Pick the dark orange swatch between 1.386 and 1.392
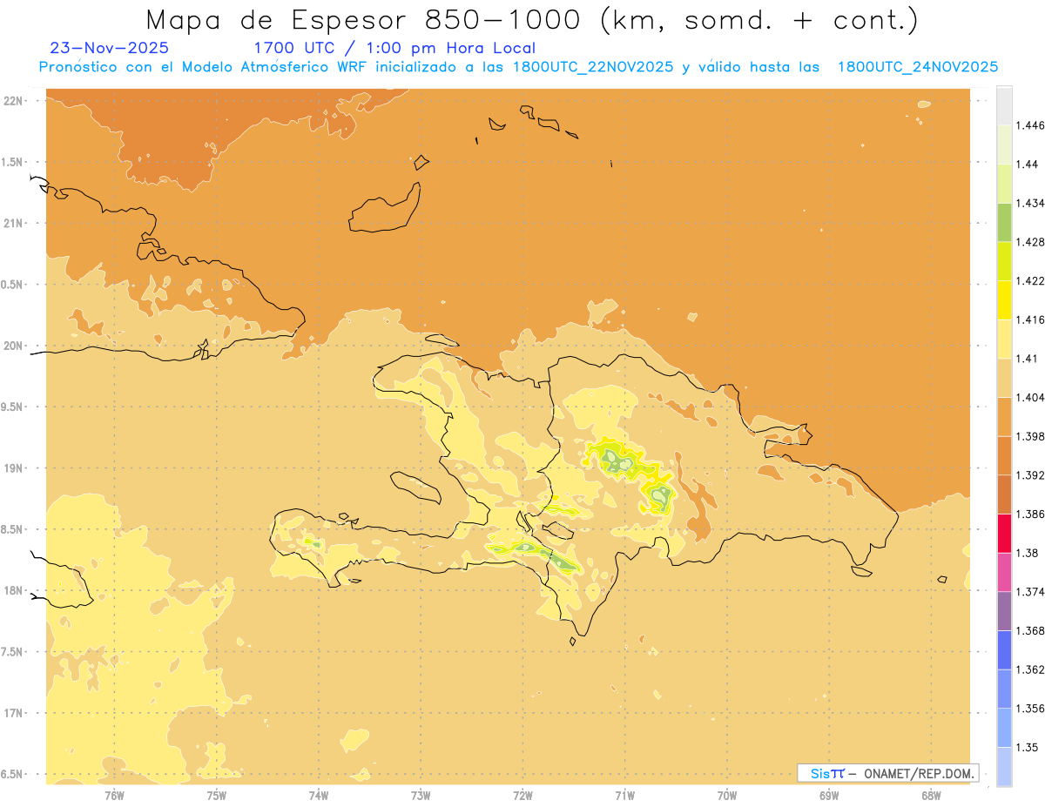1045x807 pixels. coord(1004,494)
